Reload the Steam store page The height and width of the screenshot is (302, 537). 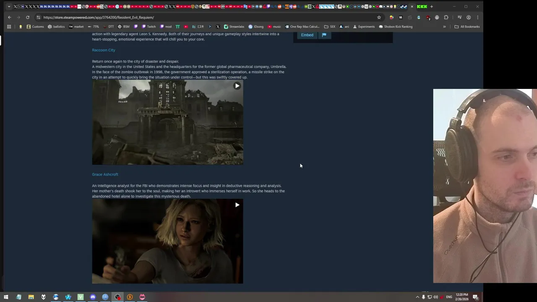[28, 17]
